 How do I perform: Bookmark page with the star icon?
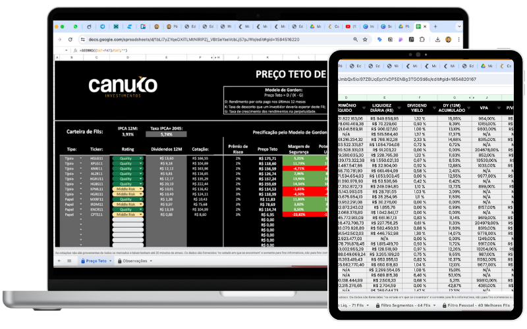(364, 39)
